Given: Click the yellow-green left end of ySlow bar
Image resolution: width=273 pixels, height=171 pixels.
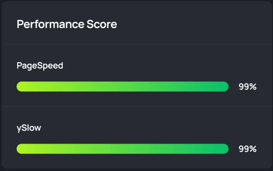Looking at the screenshot, I should click(22, 149).
